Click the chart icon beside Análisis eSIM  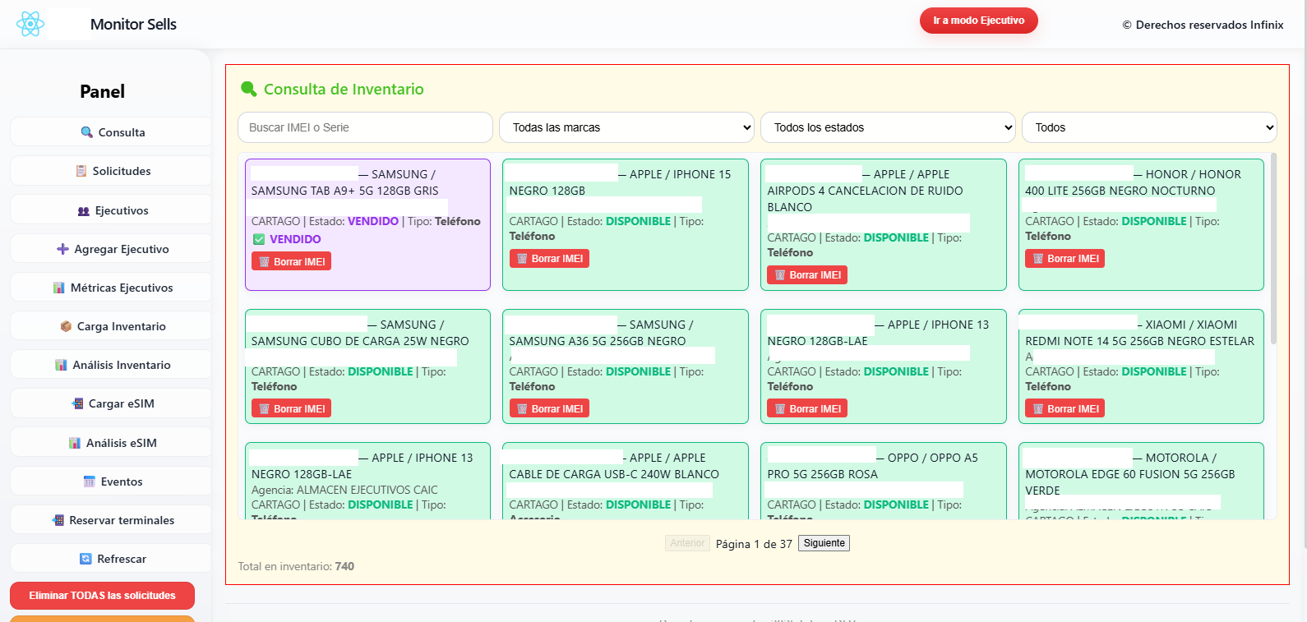click(x=75, y=443)
